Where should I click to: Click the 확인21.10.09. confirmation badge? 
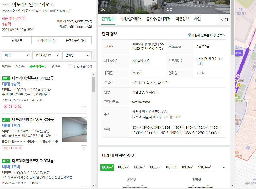pyautogui.click(x=13, y=107)
